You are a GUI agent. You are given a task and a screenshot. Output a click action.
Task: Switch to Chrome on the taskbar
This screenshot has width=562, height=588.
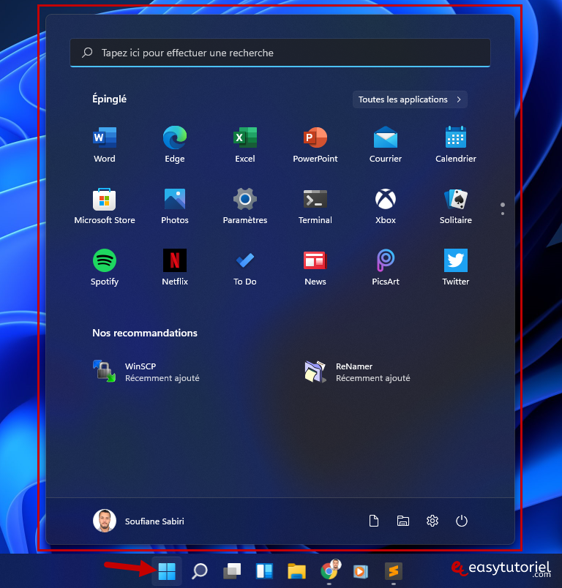coord(329,571)
